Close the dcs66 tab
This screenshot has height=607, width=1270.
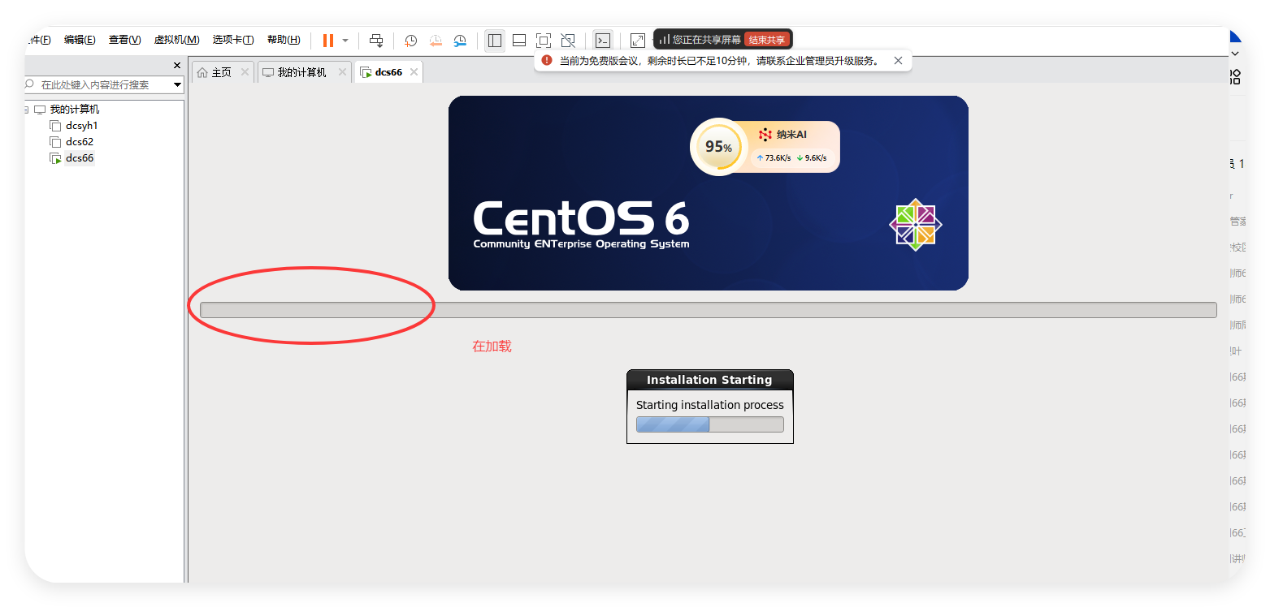click(x=414, y=72)
